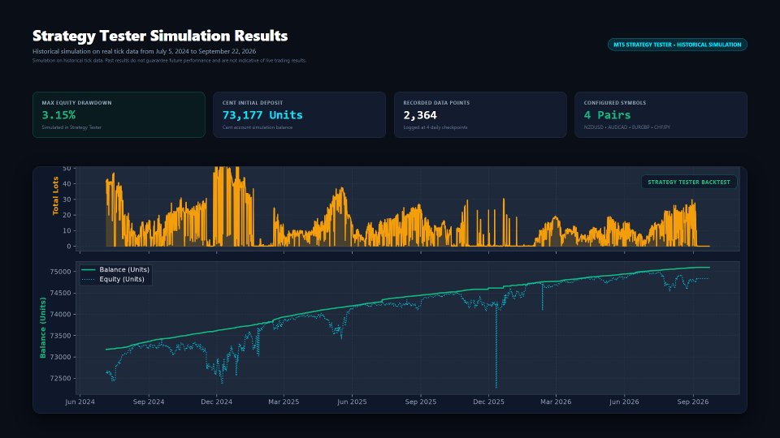Click the "73,177 Units" deposit value

(x=262, y=115)
